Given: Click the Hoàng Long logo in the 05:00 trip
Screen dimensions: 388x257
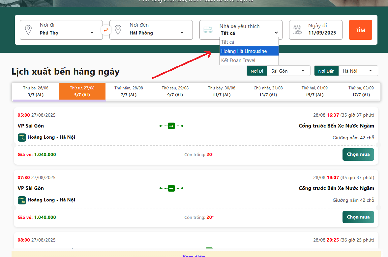Looking at the screenshot, I should tap(22, 137).
